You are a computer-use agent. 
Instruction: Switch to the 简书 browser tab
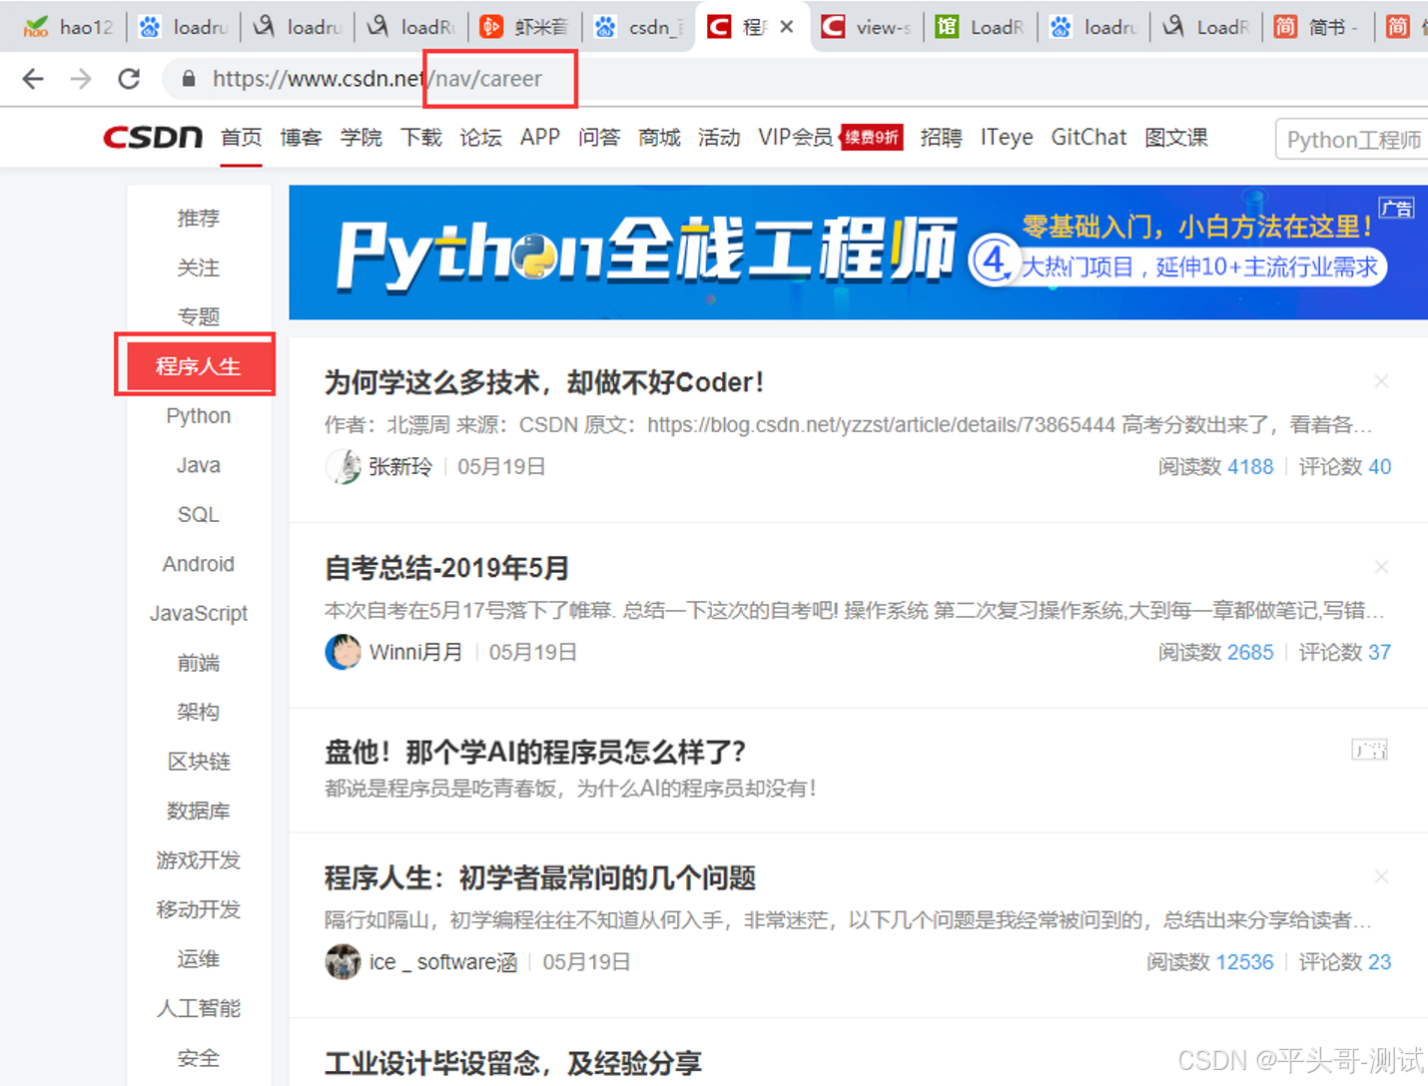(x=1317, y=27)
